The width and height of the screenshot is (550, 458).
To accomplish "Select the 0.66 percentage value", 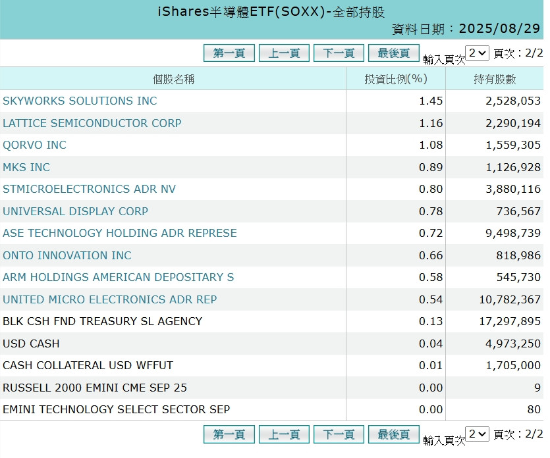I will (x=431, y=256).
